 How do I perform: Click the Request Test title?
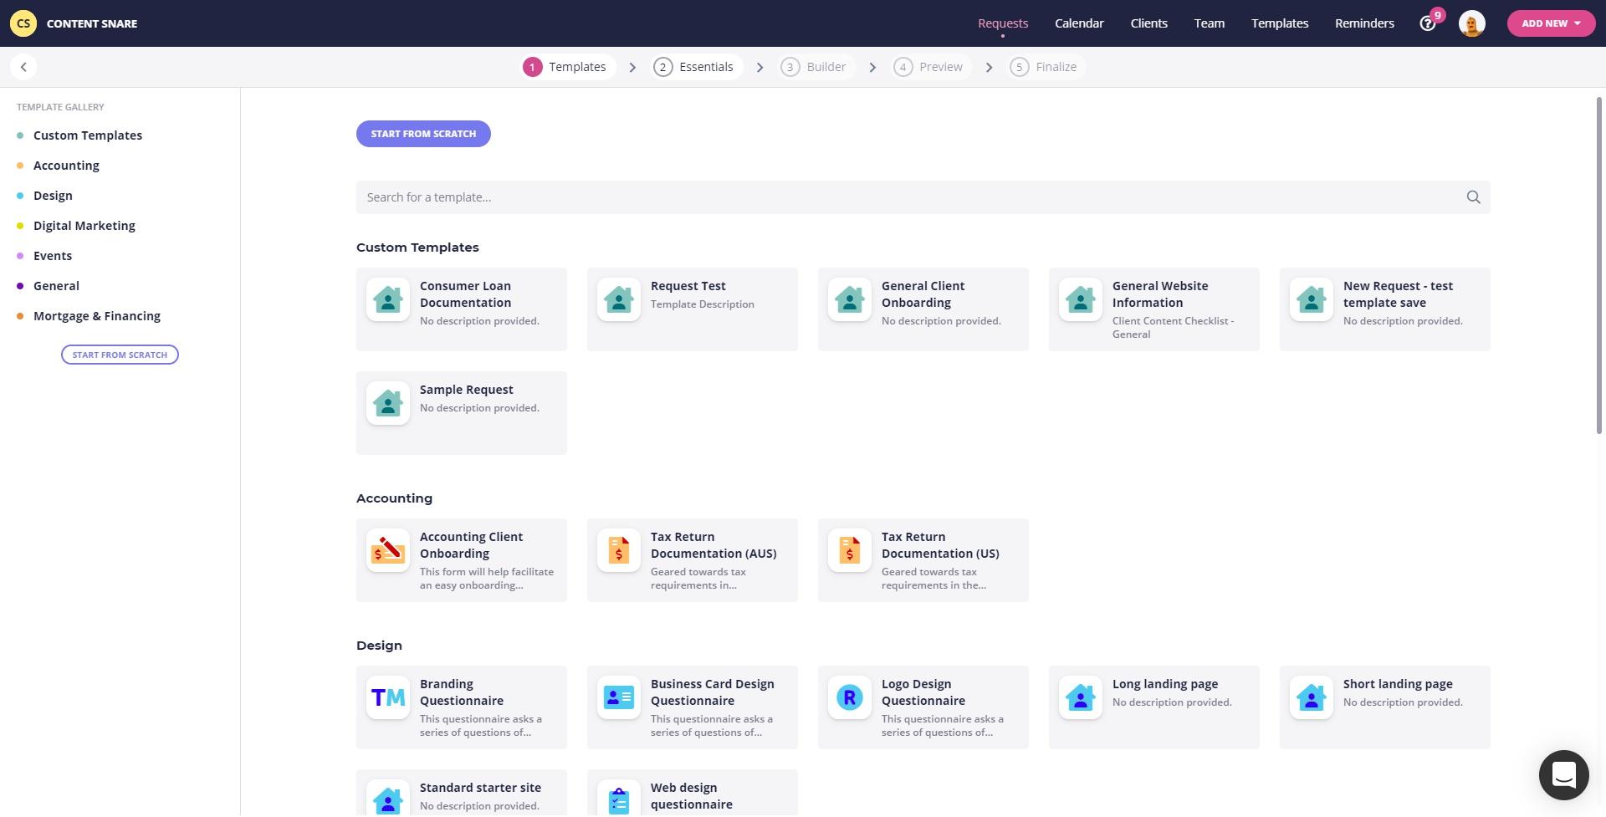tap(688, 286)
